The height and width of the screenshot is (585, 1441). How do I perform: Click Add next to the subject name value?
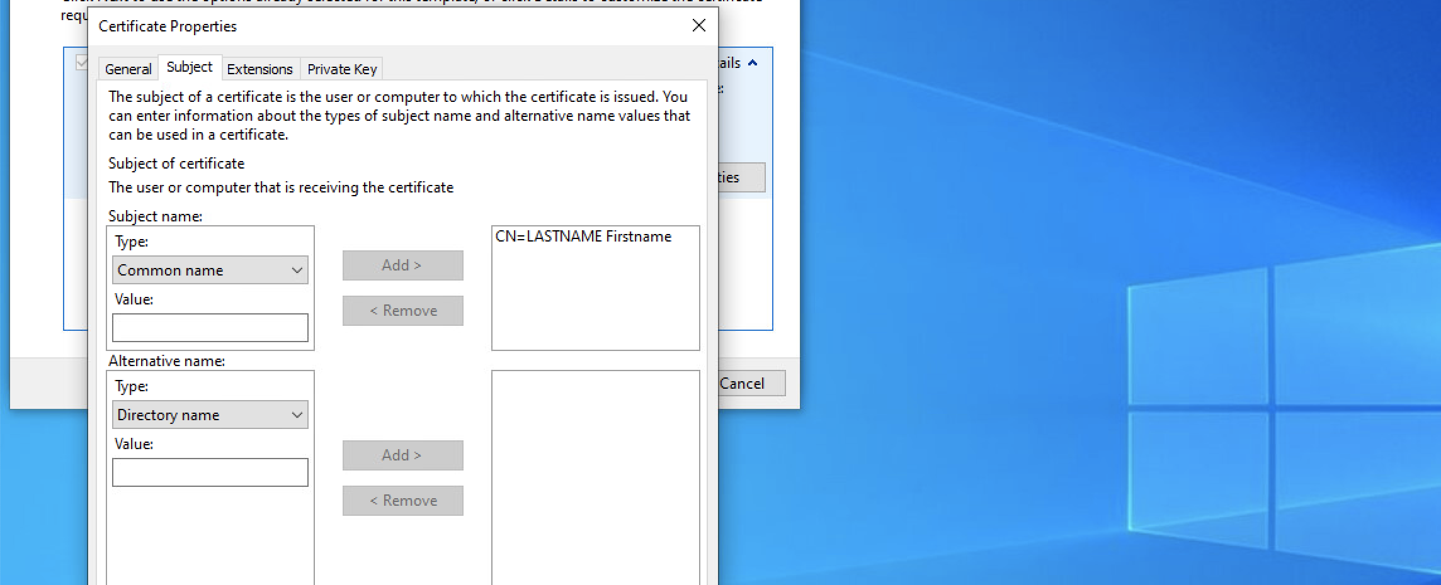pos(402,265)
